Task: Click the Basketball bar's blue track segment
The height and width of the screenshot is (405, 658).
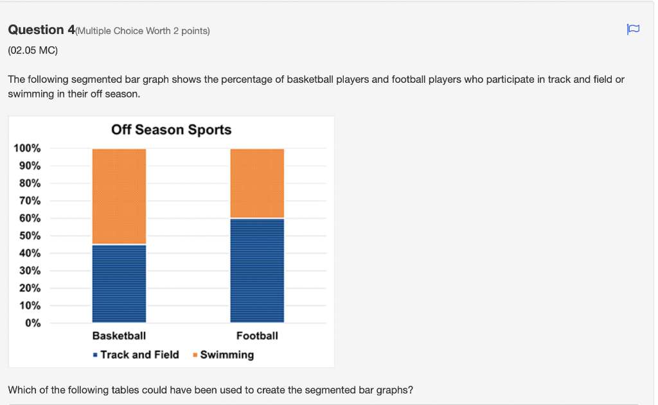Action: click(119, 284)
